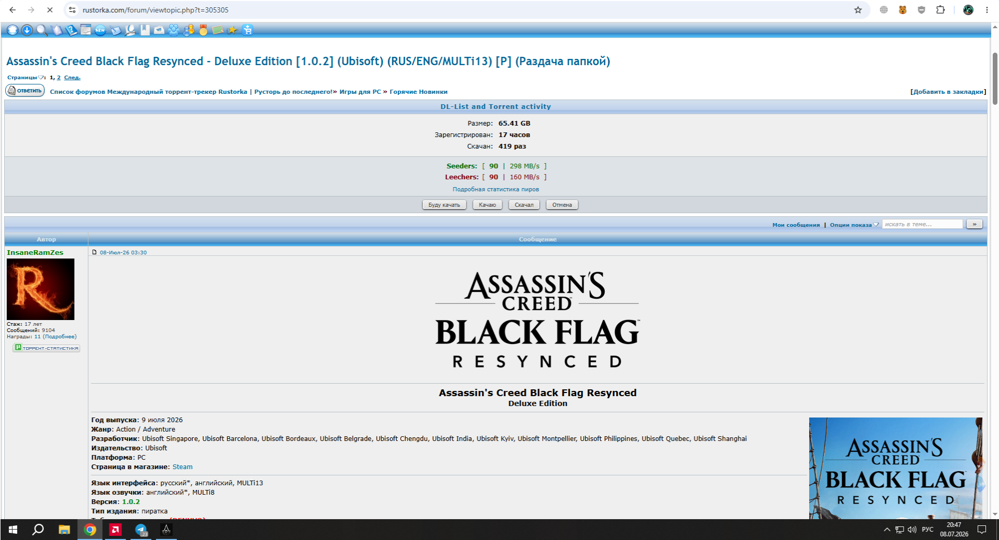Open the AMD software taskbar icon

pyautogui.click(x=115, y=530)
